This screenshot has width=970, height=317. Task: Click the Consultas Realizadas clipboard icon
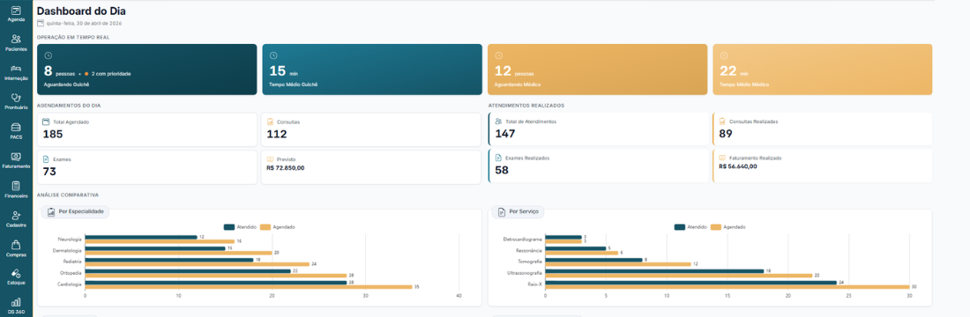pyautogui.click(x=722, y=122)
